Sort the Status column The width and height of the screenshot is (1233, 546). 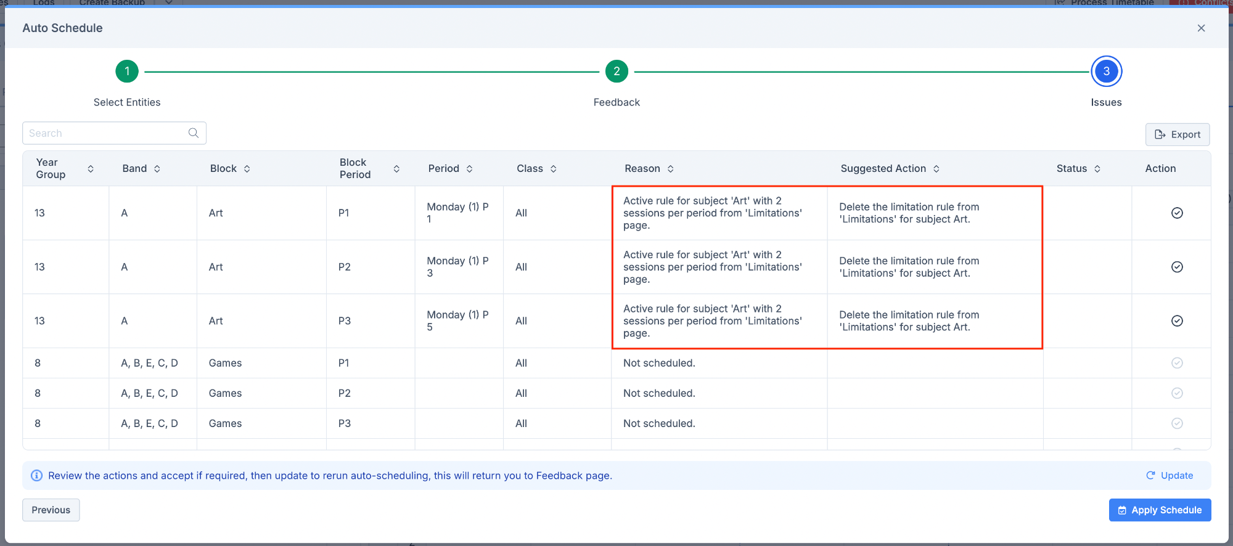pos(1097,169)
